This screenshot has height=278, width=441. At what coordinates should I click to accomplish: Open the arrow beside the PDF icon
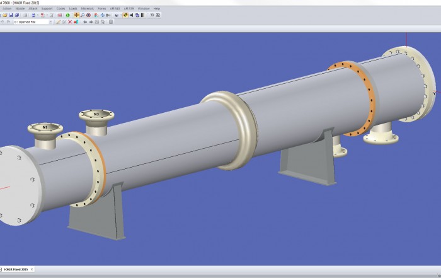click(47, 15)
